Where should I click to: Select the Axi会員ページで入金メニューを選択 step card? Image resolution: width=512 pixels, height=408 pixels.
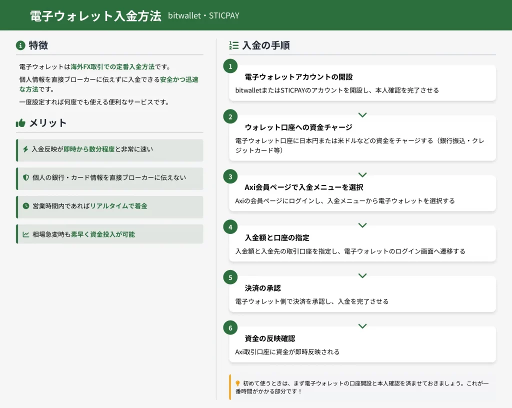(x=362, y=193)
